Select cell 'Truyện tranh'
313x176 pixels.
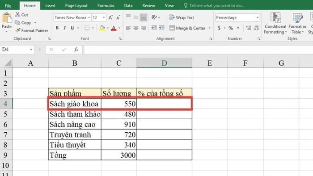pos(75,134)
